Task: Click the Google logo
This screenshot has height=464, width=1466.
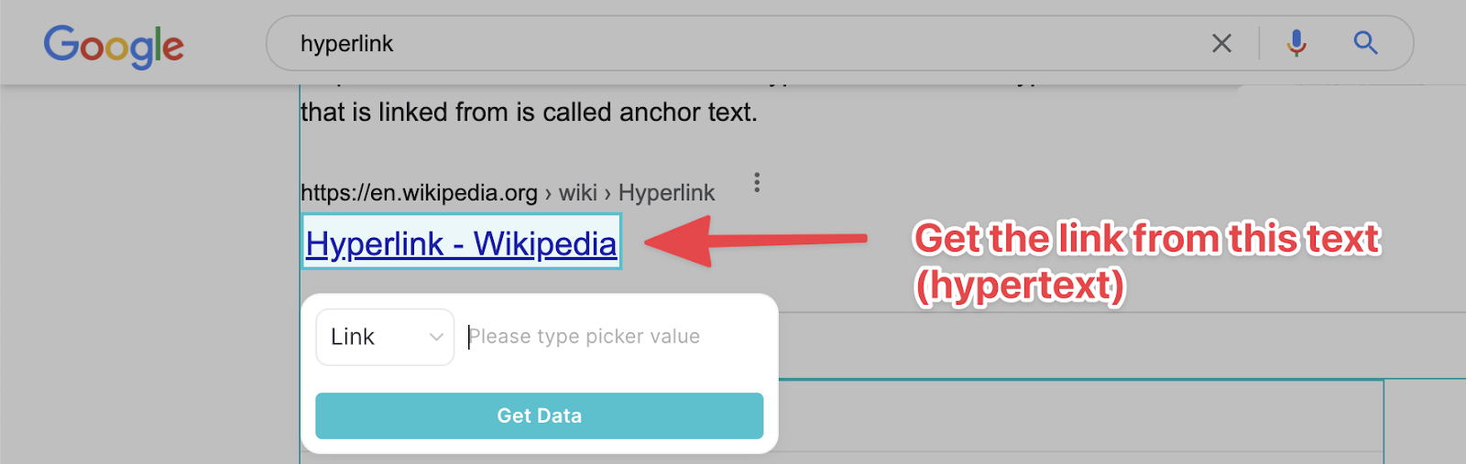Action: (x=114, y=46)
